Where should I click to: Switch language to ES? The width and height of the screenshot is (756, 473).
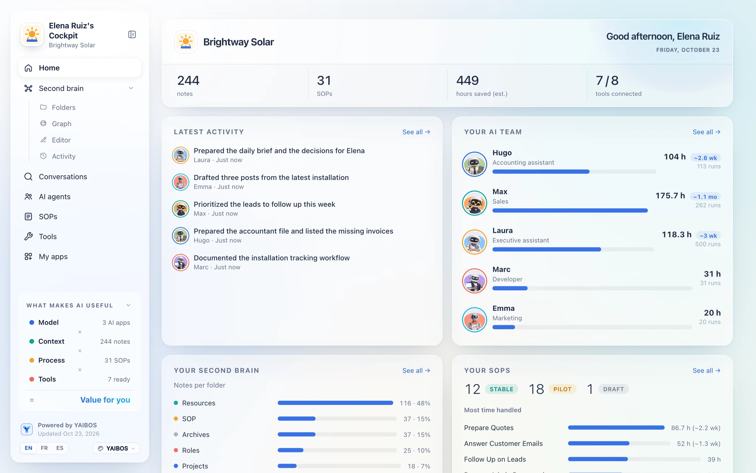tap(60, 448)
